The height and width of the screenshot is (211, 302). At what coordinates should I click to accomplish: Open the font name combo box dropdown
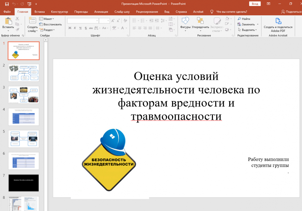[97, 21]
